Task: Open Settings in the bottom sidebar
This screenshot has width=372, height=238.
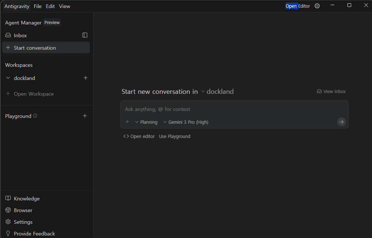Action: [23, 222]
